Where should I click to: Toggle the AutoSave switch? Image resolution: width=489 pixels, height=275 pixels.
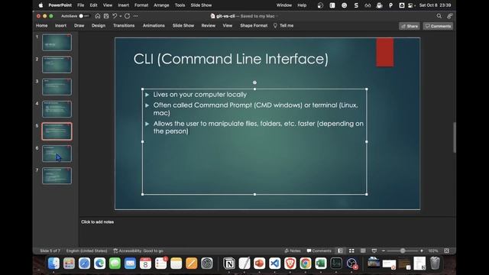83,16
